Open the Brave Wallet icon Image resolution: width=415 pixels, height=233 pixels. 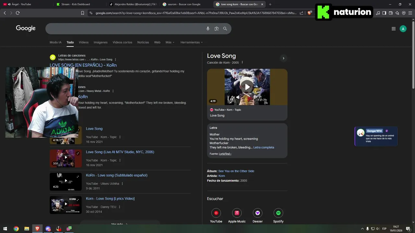click(x=391, y=13)
